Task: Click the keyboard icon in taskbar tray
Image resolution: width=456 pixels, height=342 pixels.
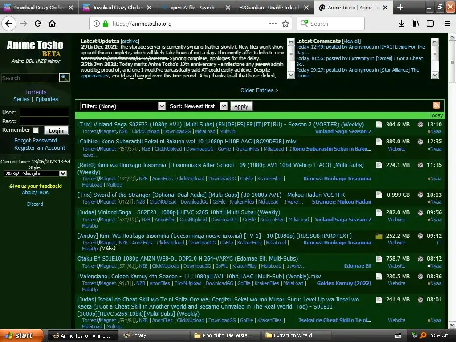Action: (398, 336)
